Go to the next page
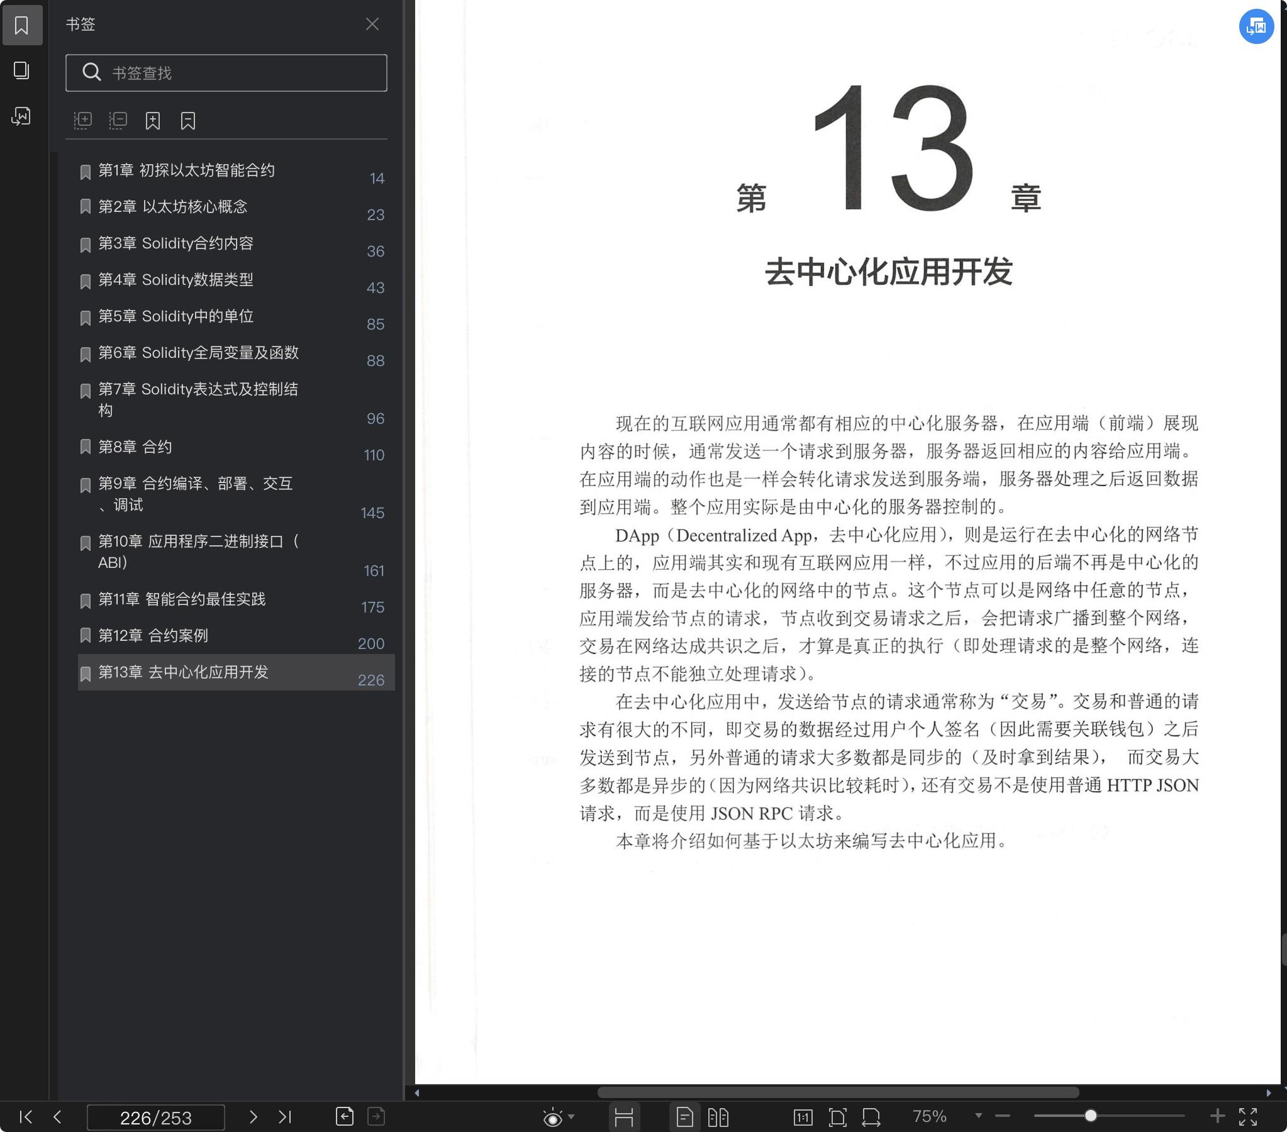Image resolution: width=1287 pixels, height=1132 pixels. [x=253, y=1116]
